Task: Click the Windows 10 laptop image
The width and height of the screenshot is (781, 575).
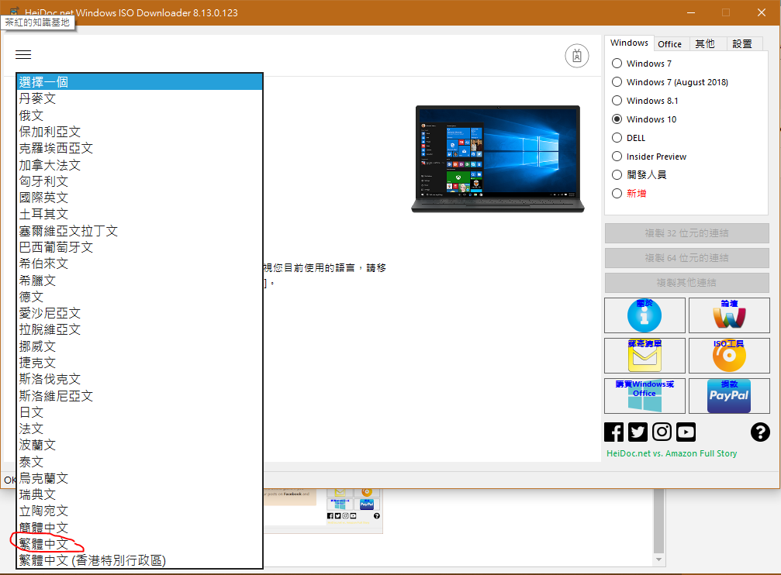Action: point(498,160)
